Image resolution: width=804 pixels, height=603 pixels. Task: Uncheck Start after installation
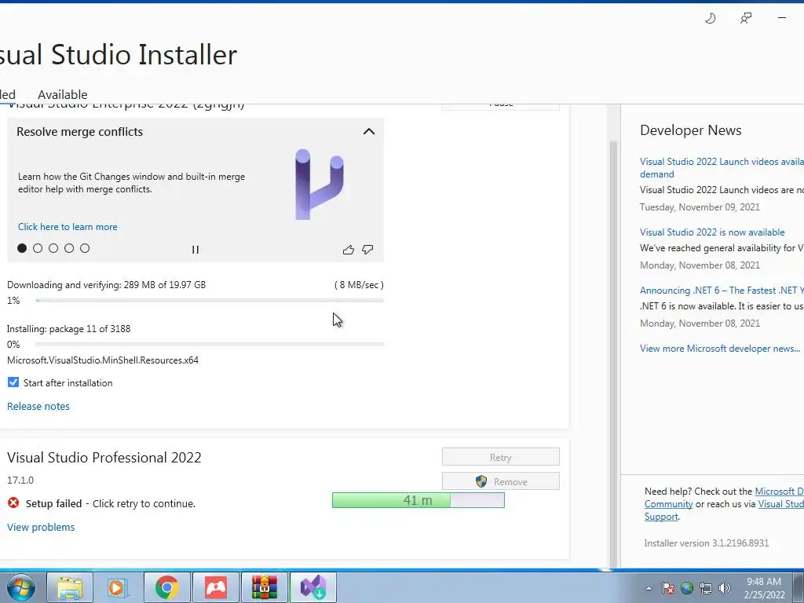pyautogui.click(x=13, y=382)
